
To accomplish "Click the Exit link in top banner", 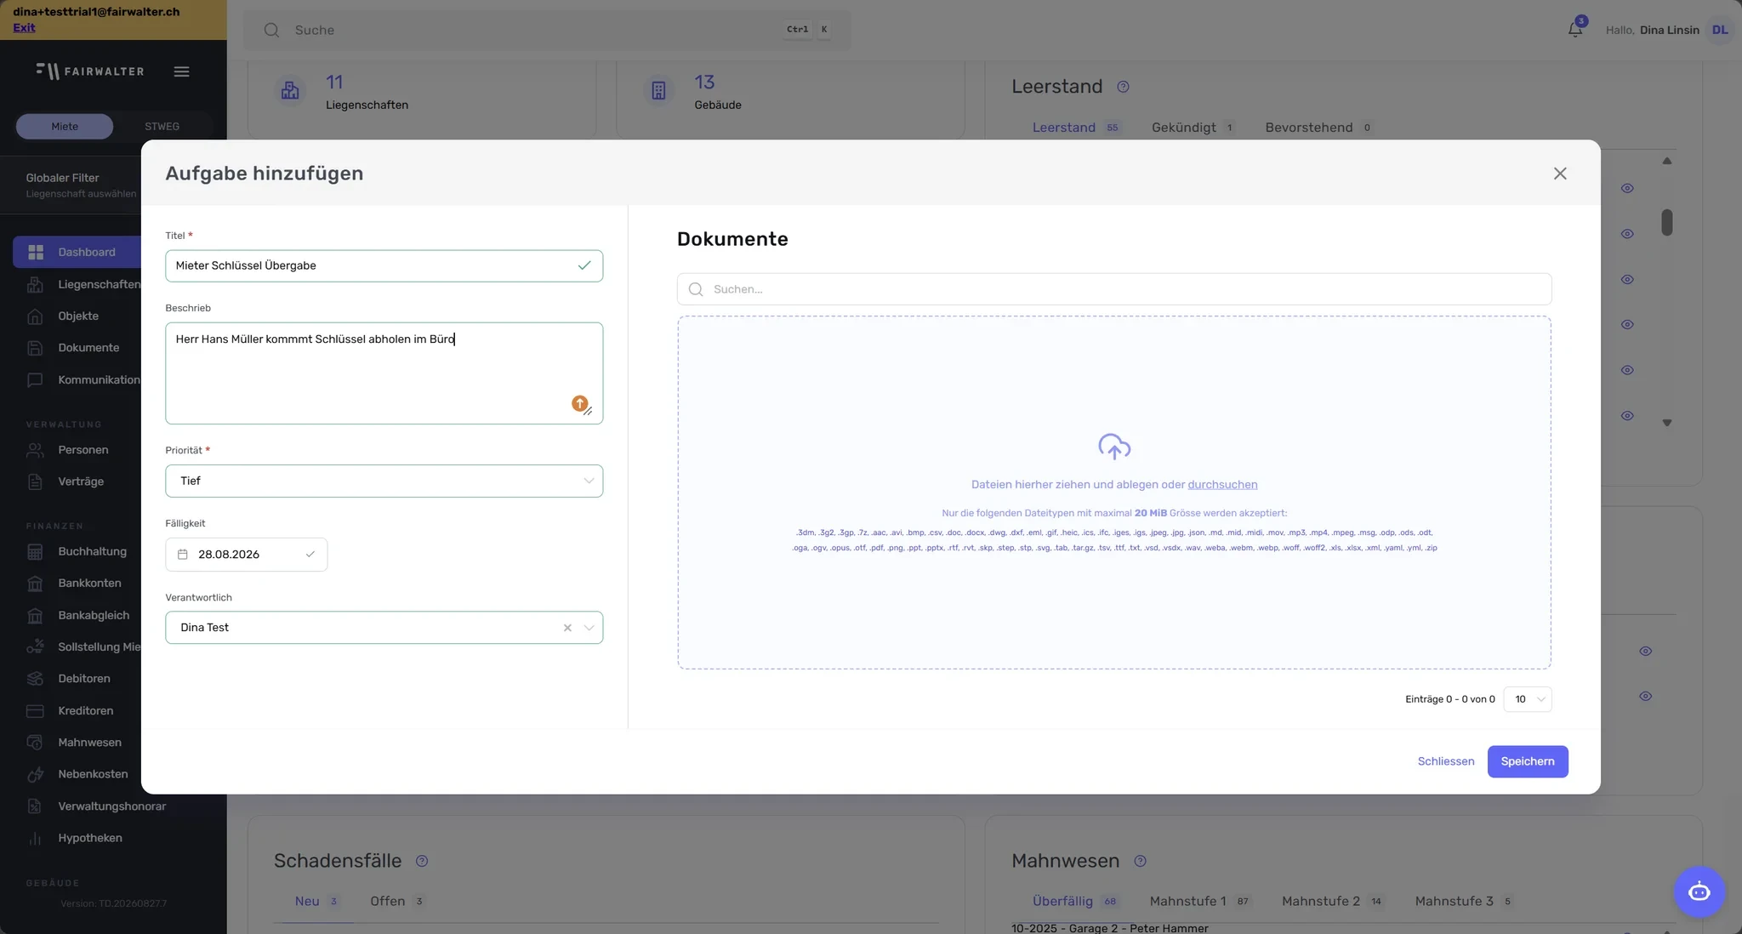I will coord(24,27).
